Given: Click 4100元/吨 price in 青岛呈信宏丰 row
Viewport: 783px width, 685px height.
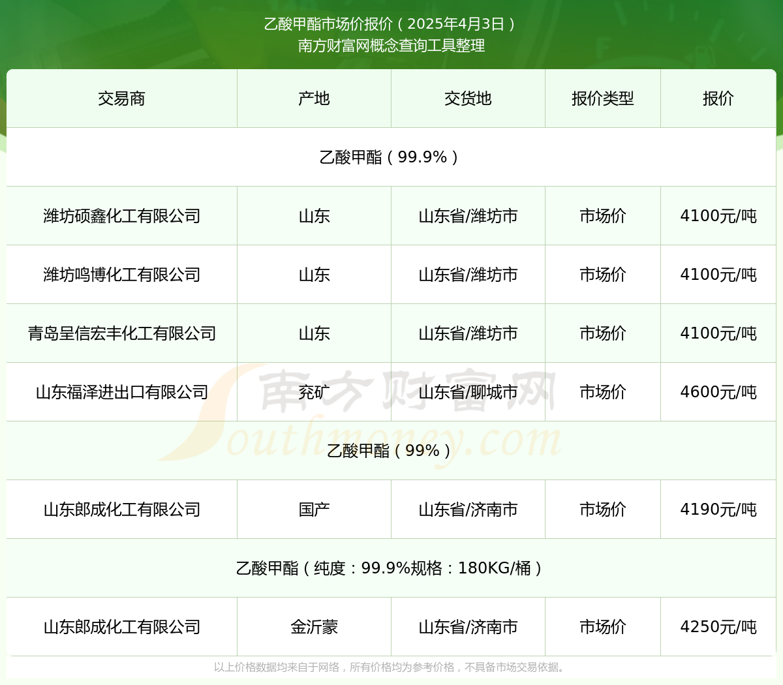Looking at the screenshot, I should point(718,333).
